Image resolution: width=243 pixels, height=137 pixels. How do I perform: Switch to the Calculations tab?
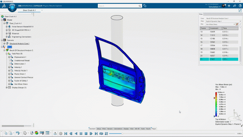118,129
